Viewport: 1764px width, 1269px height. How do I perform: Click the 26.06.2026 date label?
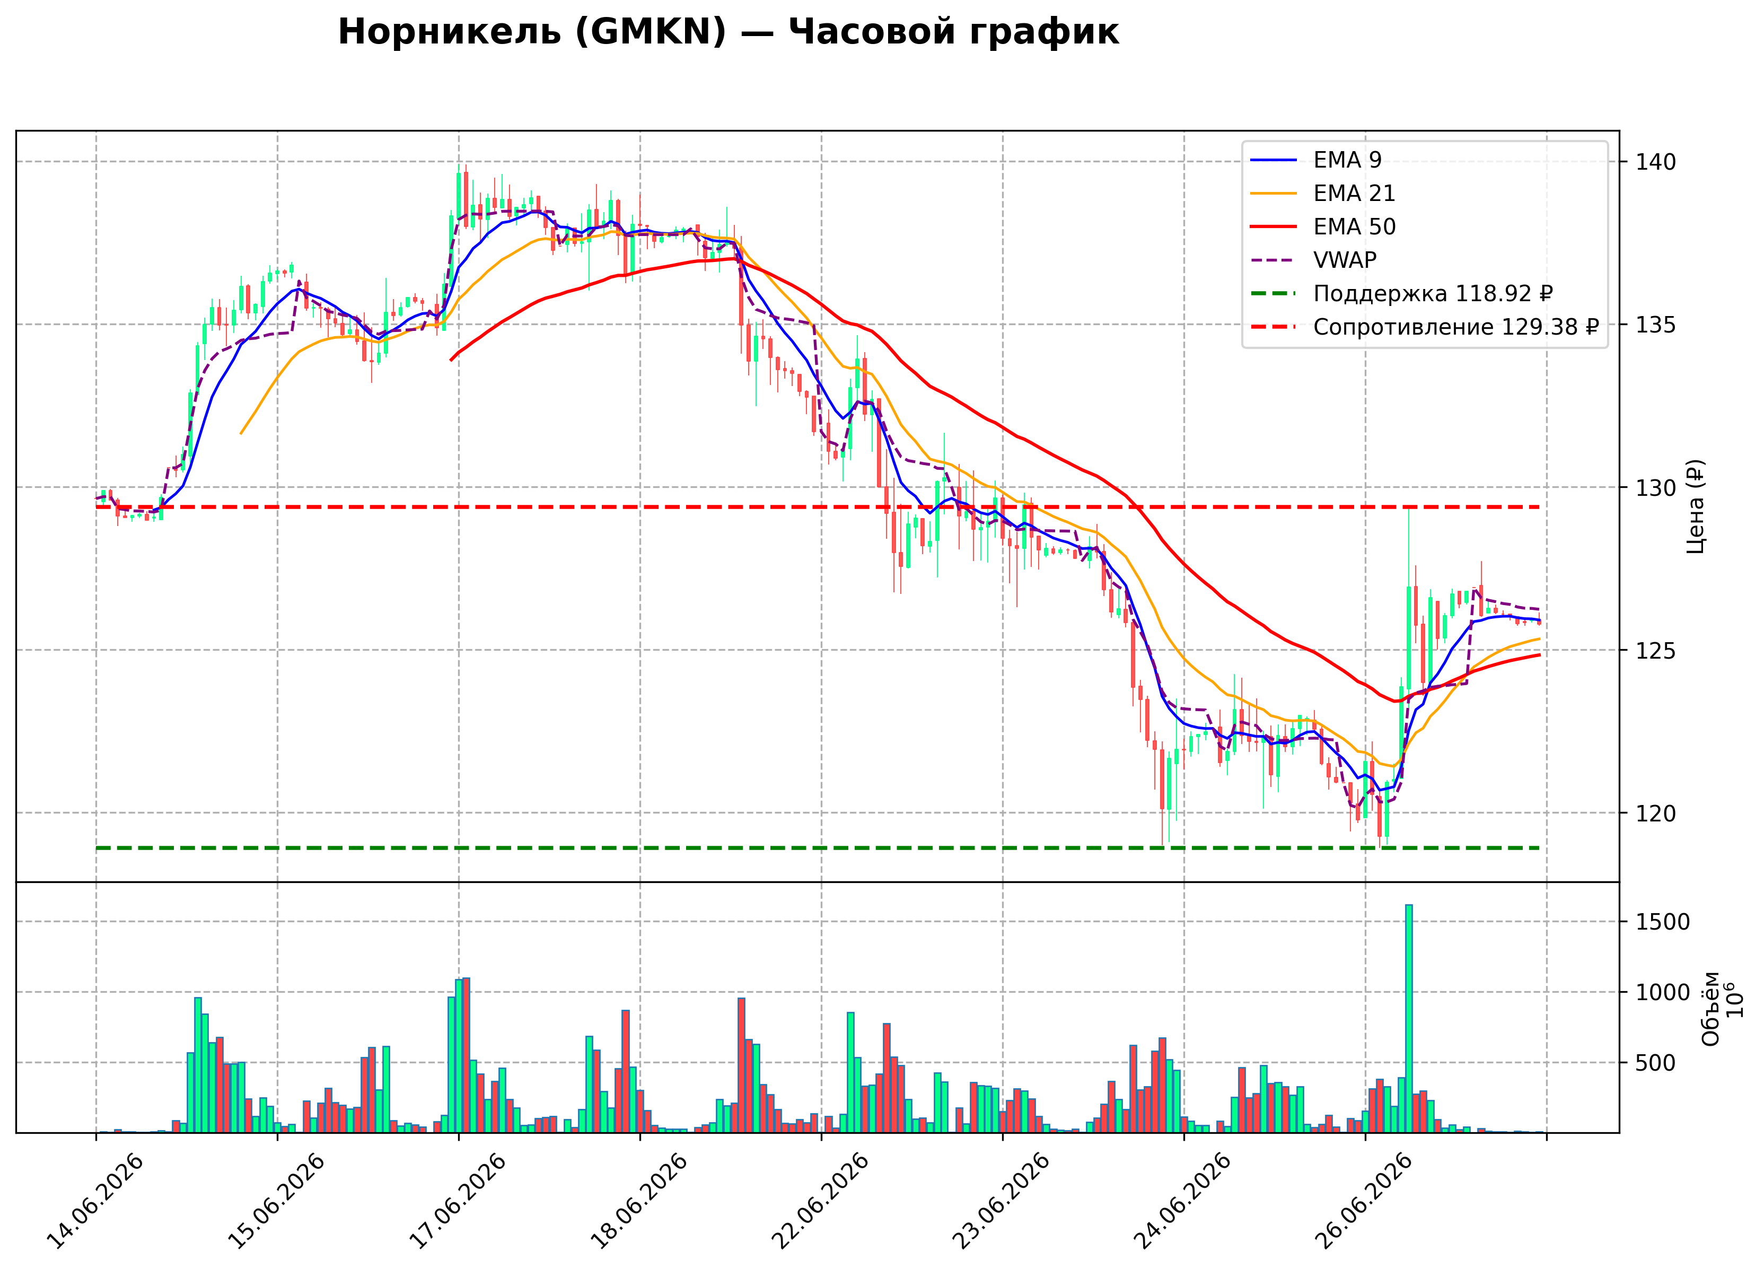[1364, 1201]
